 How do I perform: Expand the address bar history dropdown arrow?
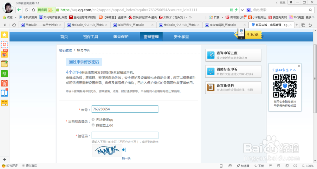[x=242, y=10]
